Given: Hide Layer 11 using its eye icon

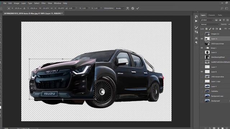Looking at the screenshot, I should tap(202, 39).
